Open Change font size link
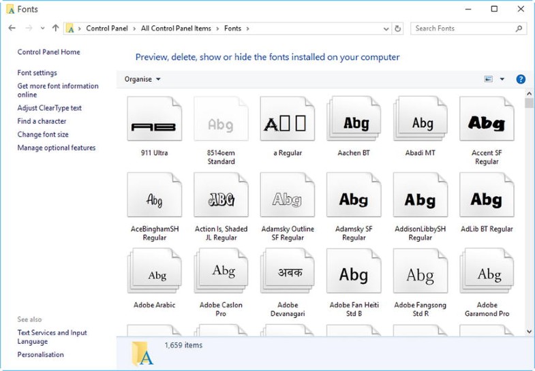The height and width of the screenshot is (371, 535). tap(43, 135)
